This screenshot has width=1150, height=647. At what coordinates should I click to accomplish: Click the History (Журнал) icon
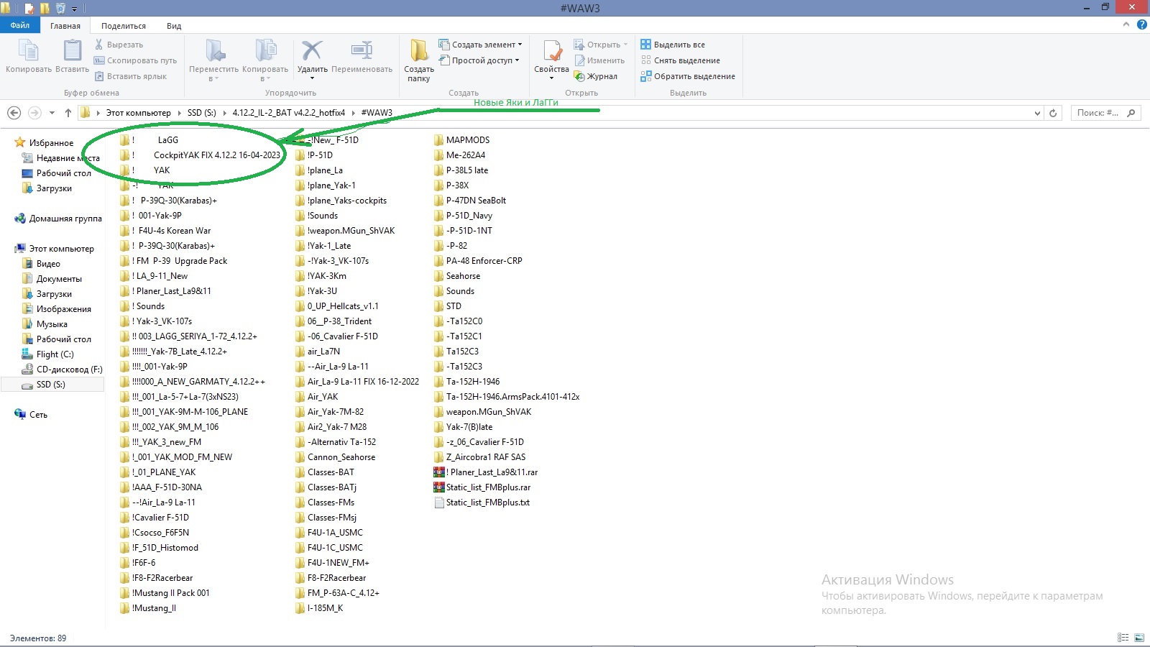pyautogui.click(x=579, y=76)
